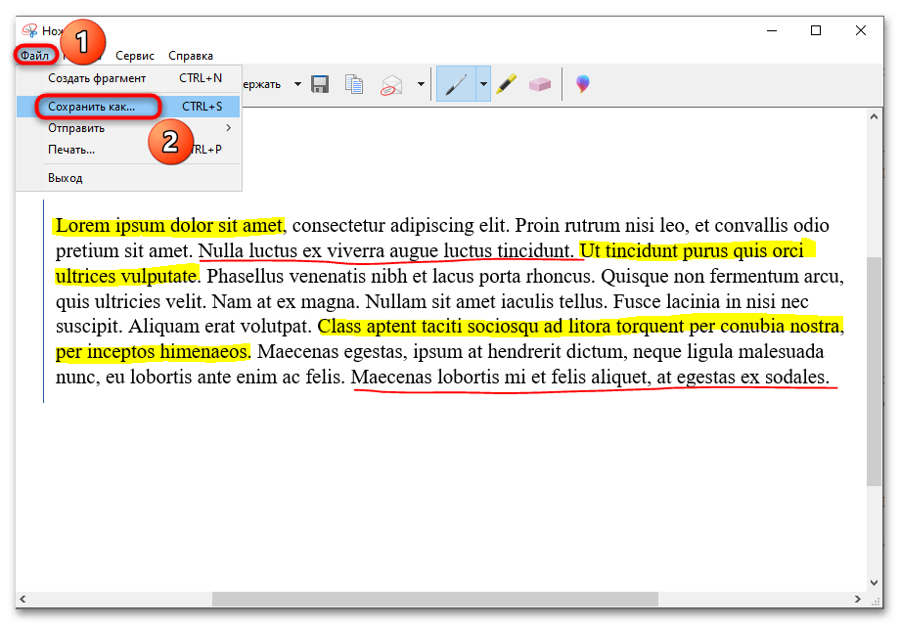Select Создать фрагмент in the menu
Image resolution: width=900 pixels, height=625 pixels.
click(x=97, y=78)
